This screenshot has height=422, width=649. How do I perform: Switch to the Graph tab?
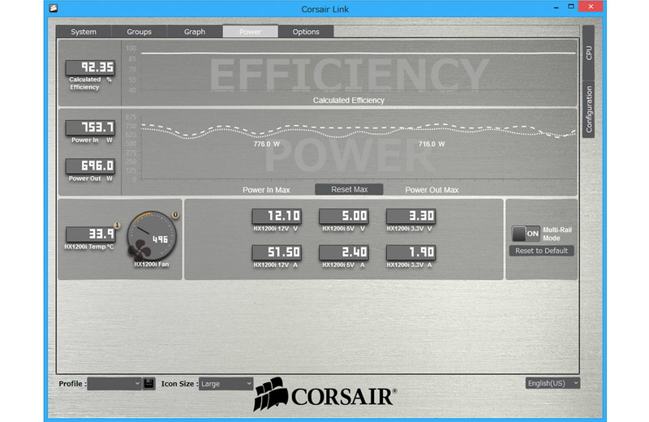[x=195, y=32]
